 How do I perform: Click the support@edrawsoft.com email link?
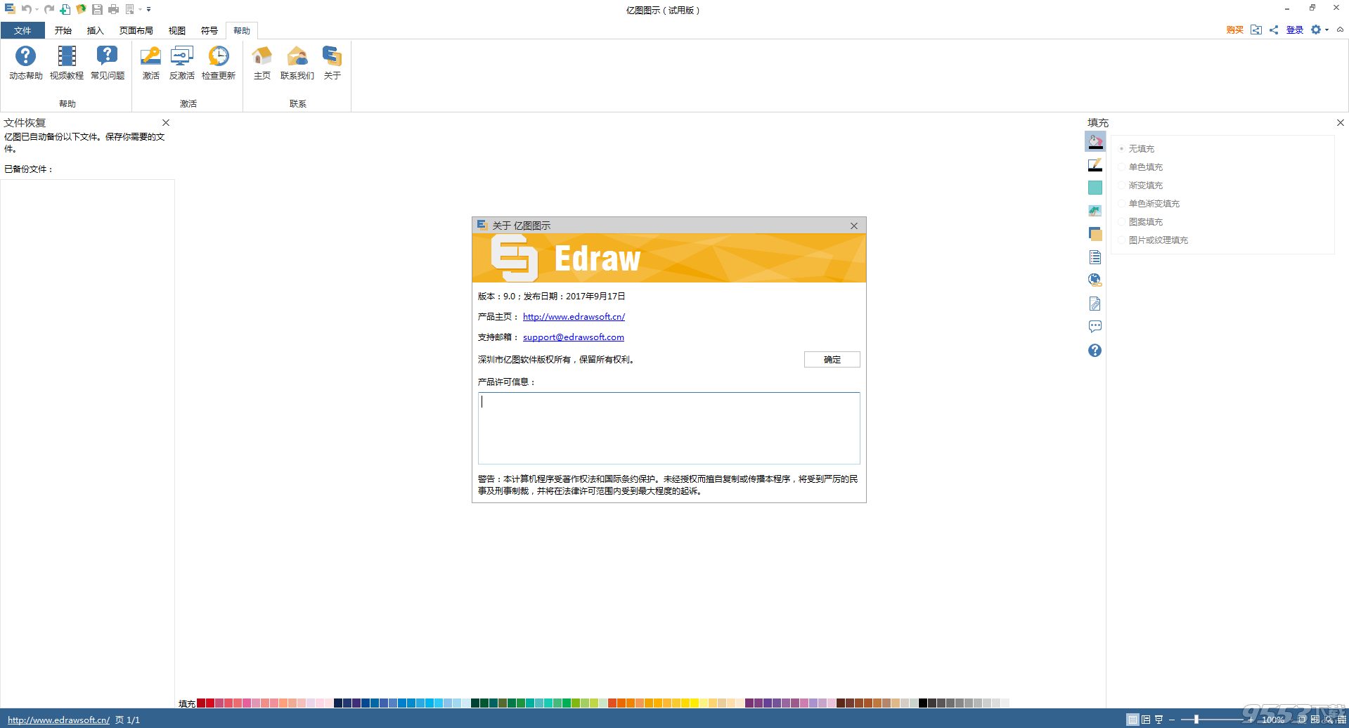[574, 337]
